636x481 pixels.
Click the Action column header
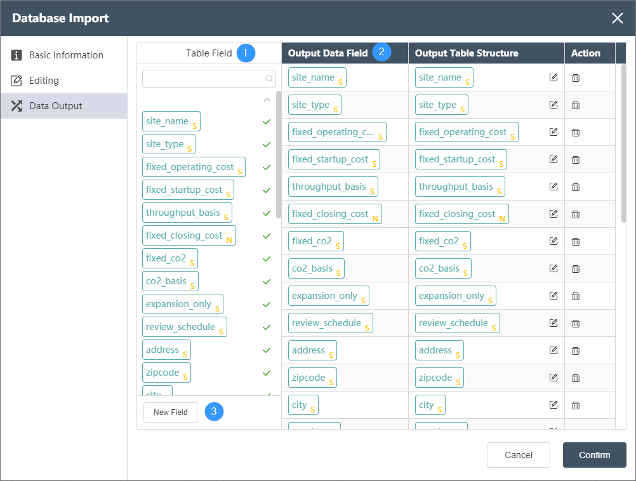[x=590, y=53]
